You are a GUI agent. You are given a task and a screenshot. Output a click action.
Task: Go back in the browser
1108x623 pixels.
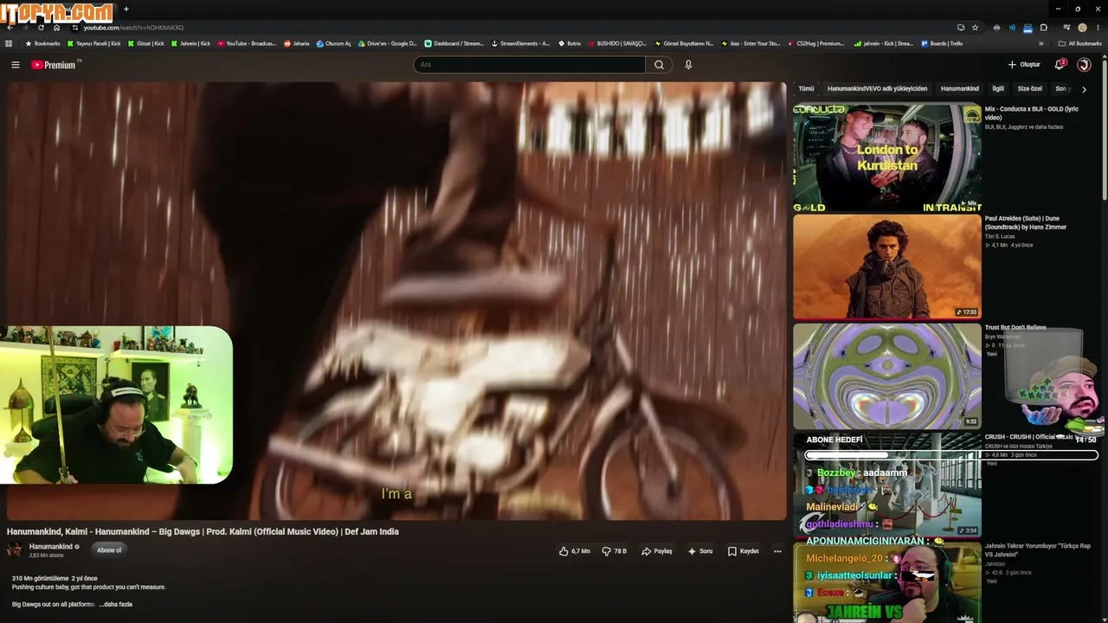(10, 28)
